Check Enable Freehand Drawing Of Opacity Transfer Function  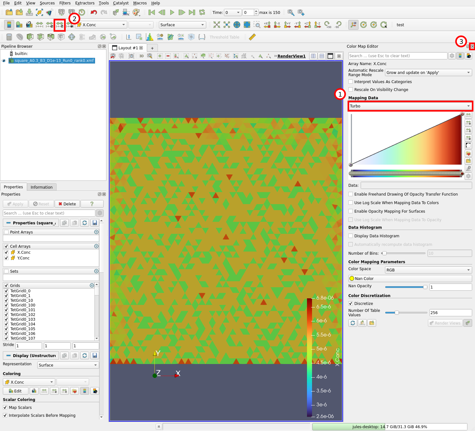click(351, 194)
